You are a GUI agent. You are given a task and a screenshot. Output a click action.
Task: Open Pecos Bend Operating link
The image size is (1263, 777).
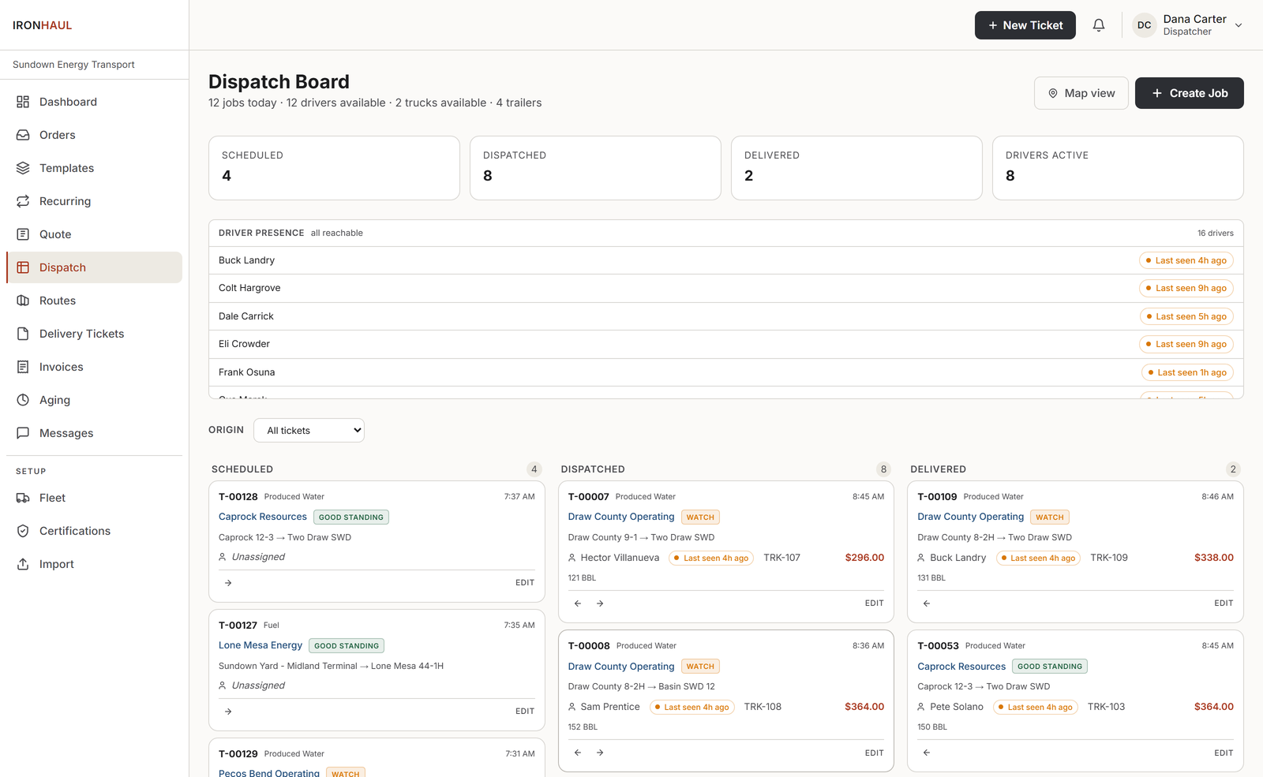click(269, 772)
